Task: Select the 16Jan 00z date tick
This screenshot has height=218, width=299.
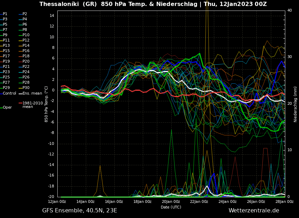Action: 114,202
